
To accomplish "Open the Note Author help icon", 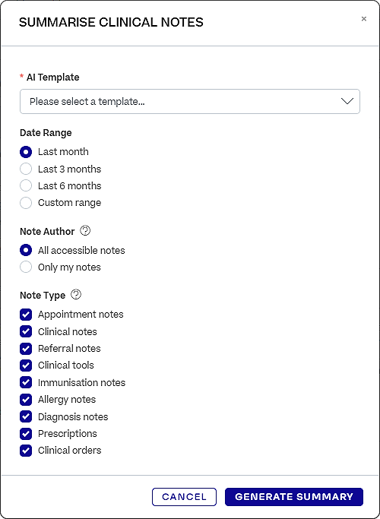I will pos(85,231).
